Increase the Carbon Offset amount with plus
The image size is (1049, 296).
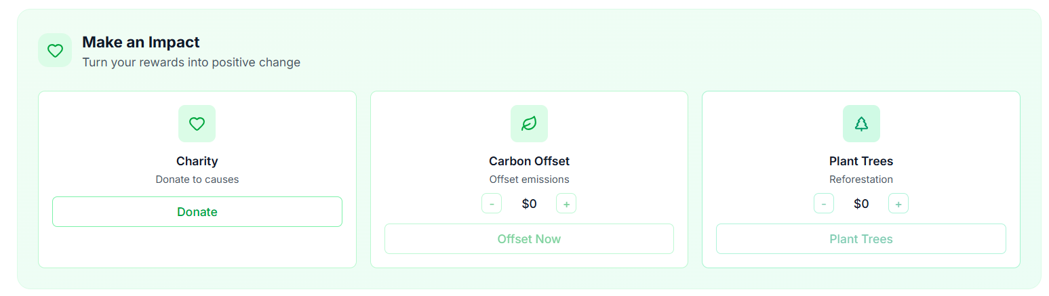pyautogui.click(x=566, y=203)
